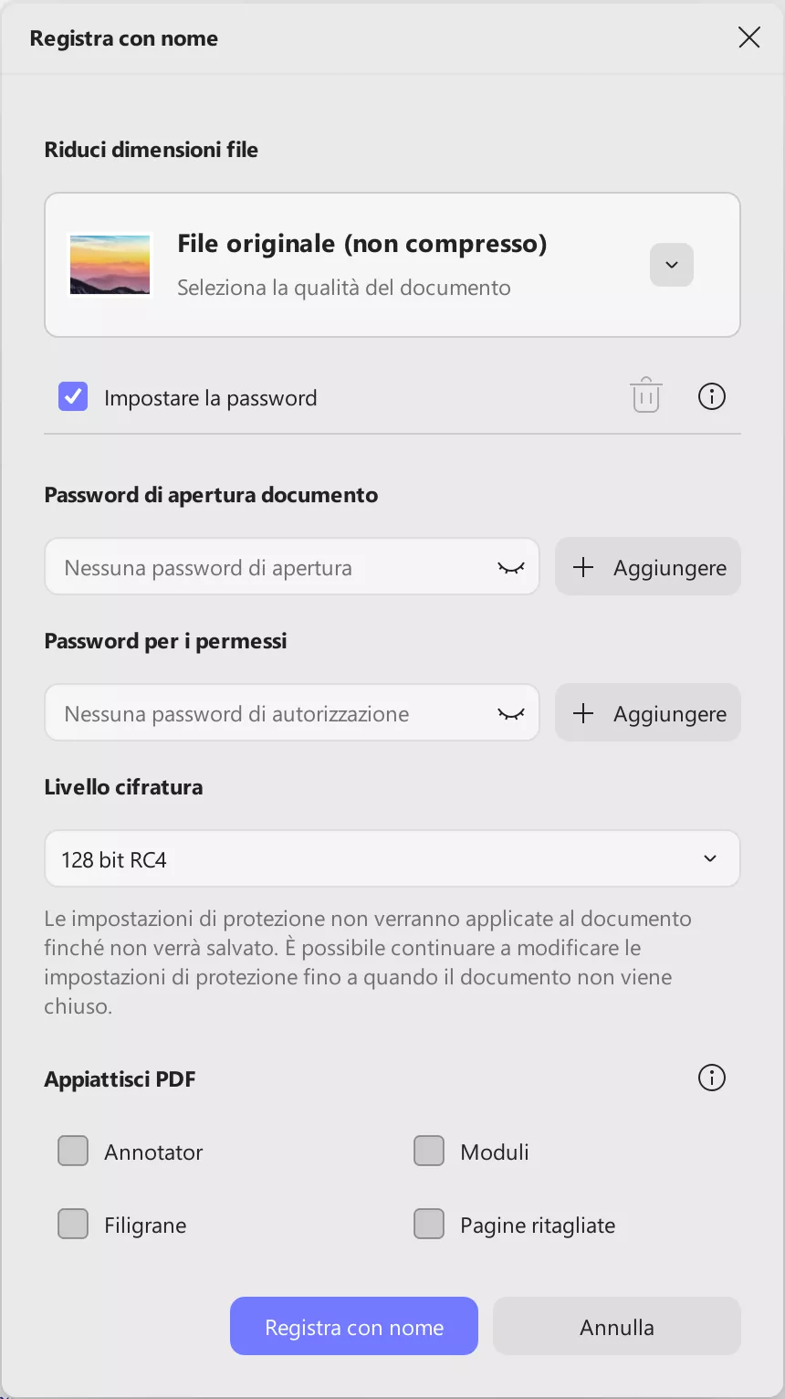Click the Annulla button to cancel
Screen dimensions: 785x1399
[616, 1326]
